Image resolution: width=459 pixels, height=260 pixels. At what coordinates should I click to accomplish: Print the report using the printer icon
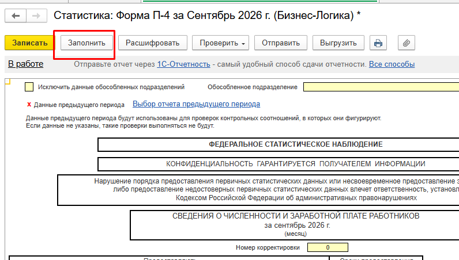point(378,43)
